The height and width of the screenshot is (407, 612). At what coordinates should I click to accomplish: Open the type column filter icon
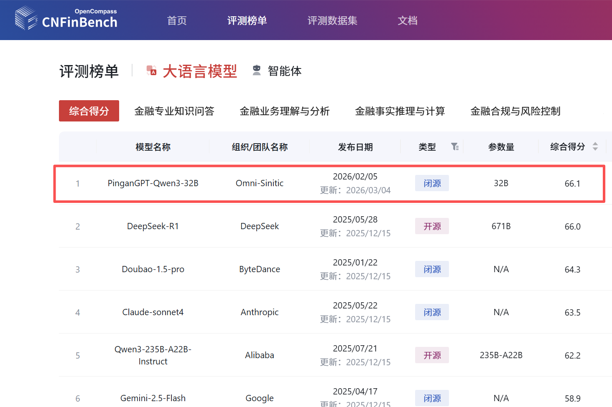(455, 147)
